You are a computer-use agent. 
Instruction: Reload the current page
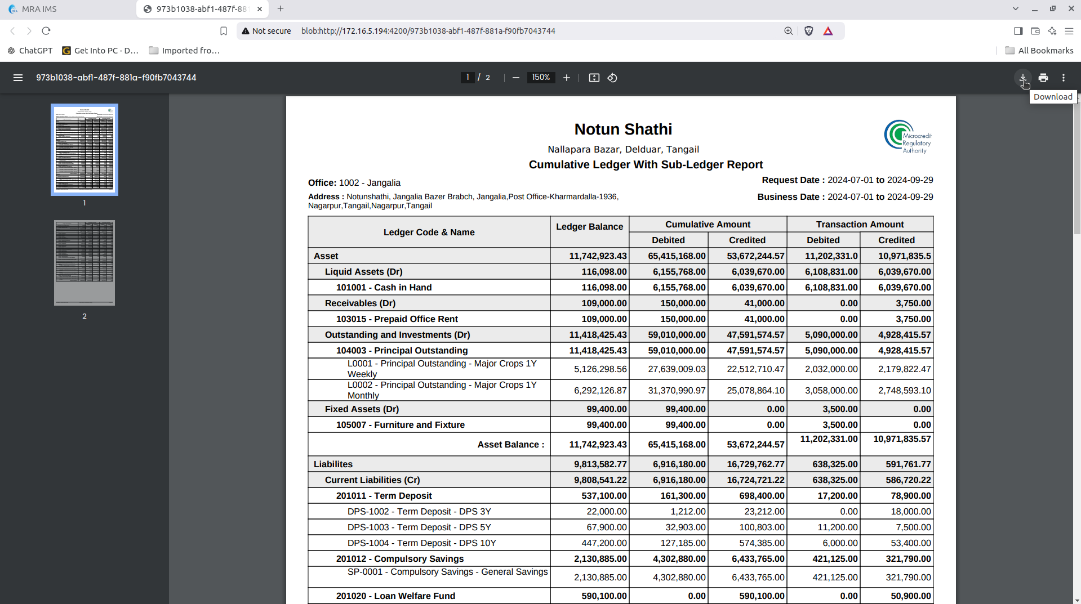point(46,31)
